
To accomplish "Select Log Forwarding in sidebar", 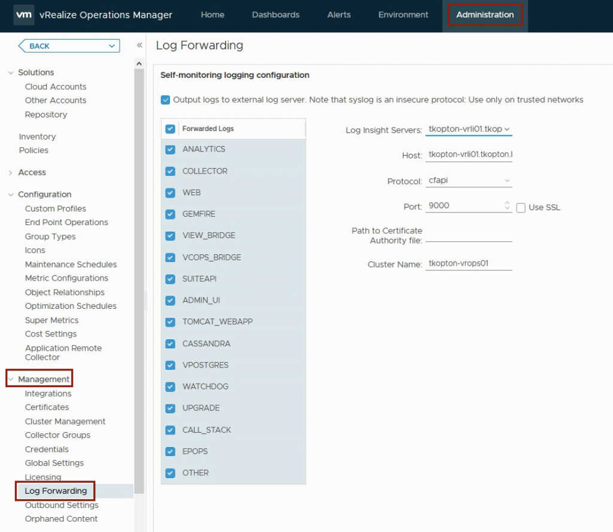I will [56, 491].
